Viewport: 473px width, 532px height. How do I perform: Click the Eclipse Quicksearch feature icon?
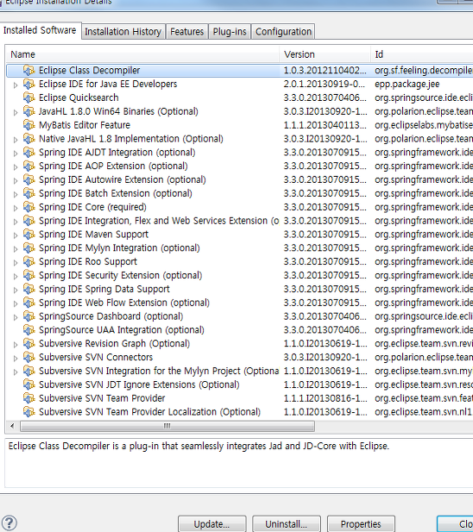tap(28, 97)
